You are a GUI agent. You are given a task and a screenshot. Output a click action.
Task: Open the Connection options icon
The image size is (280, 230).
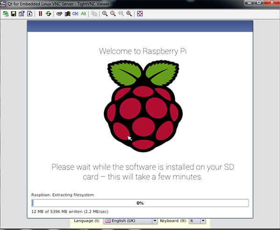point(21,14)
